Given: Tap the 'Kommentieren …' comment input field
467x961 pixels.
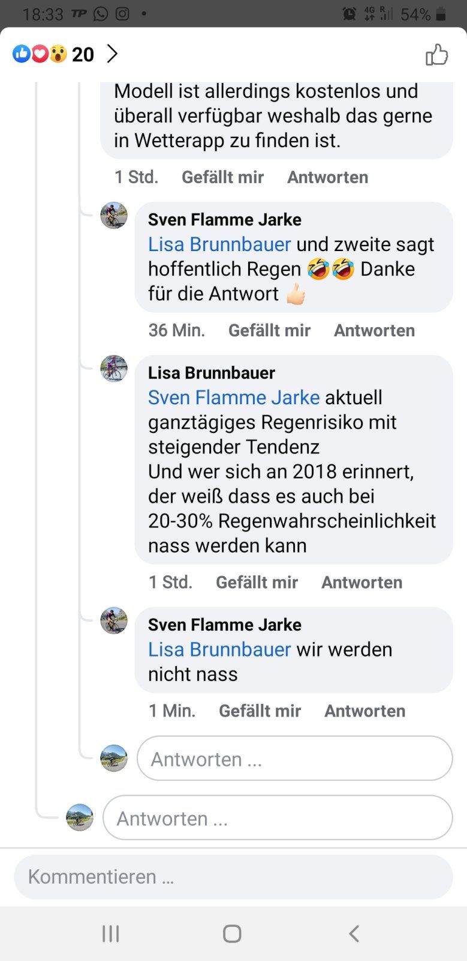Looking at the screenshot, I should tap(233, 877).
